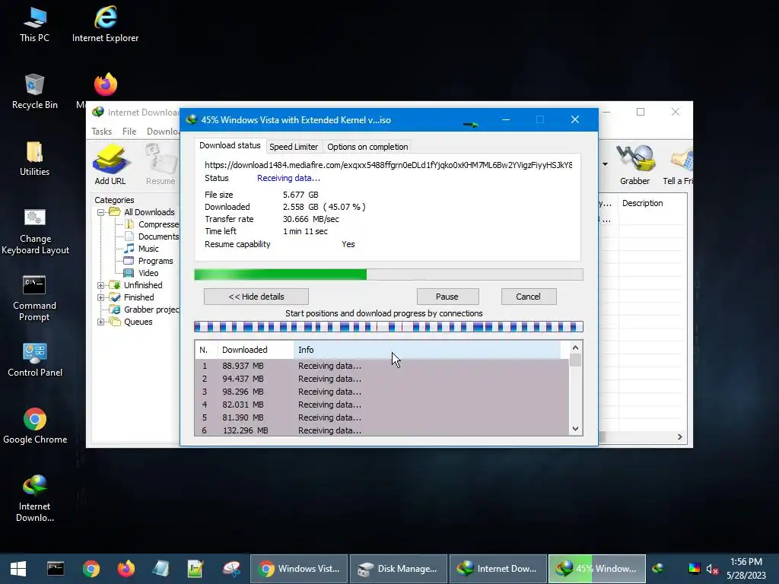Open Command Prompt from taskbar

coord(56,569)
